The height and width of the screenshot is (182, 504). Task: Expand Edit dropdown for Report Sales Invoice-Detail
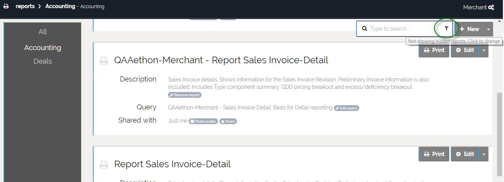(483, 154)
